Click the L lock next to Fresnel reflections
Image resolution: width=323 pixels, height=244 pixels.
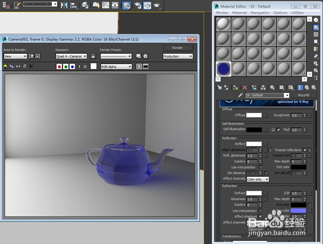pyautogui.click(x=309, y=150)
